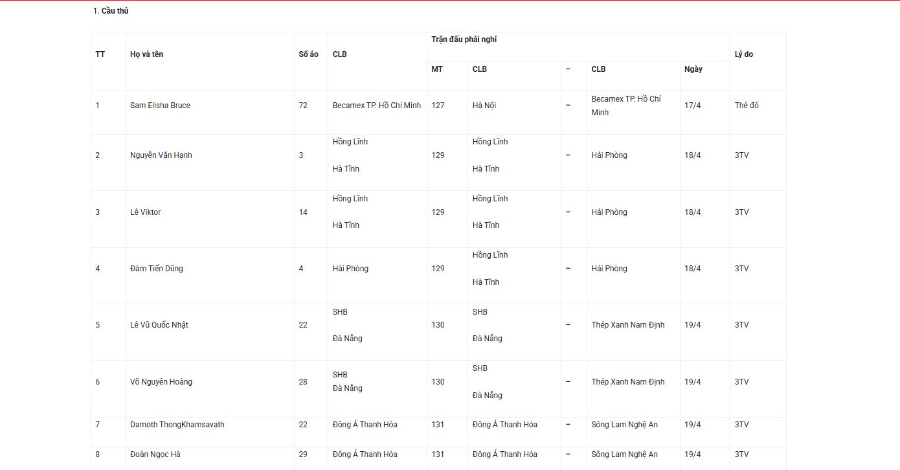The height and width of the screenshot is (470, 900).
Task: Click shirt number 72 cell
Action: tap(303, 106)
